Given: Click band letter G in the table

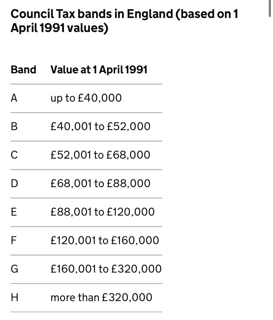Looking at the screenshot, I should coord(14,269).
